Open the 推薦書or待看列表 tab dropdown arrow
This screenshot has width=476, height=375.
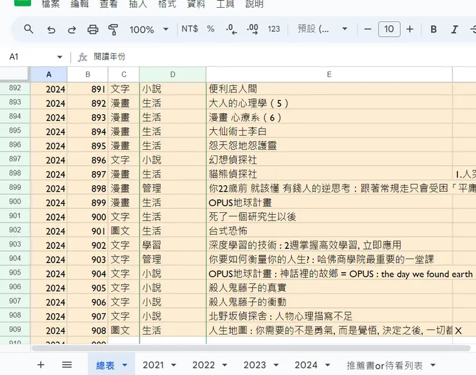coord(433,365)
